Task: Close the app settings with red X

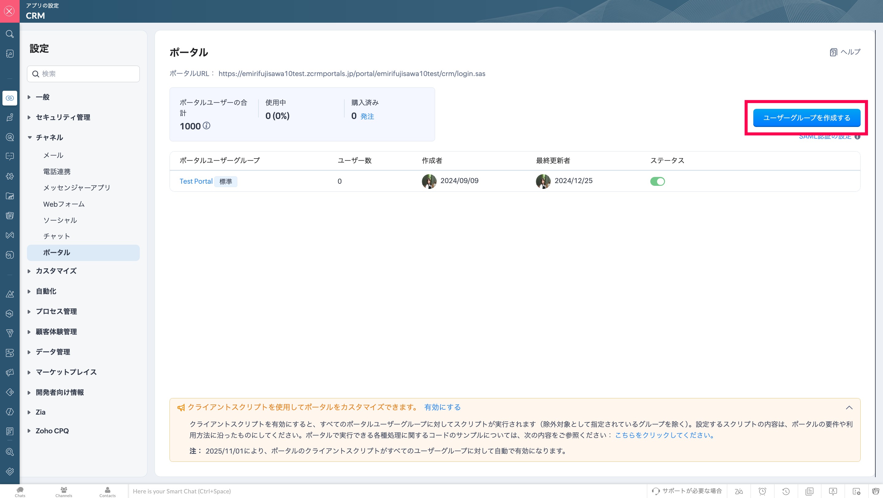Action: tap(10, 11)
